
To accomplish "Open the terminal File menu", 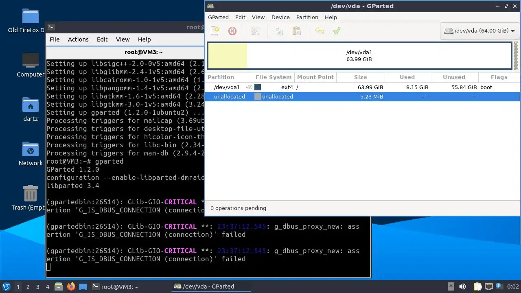I will [55, 39].
